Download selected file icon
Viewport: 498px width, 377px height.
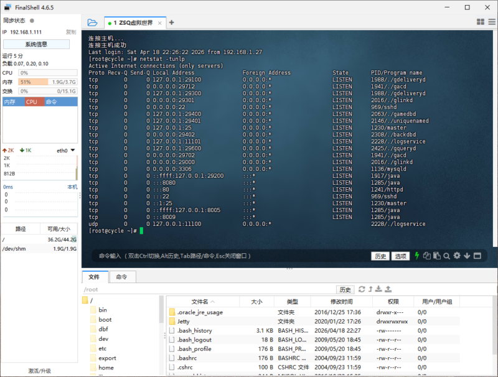378,289
